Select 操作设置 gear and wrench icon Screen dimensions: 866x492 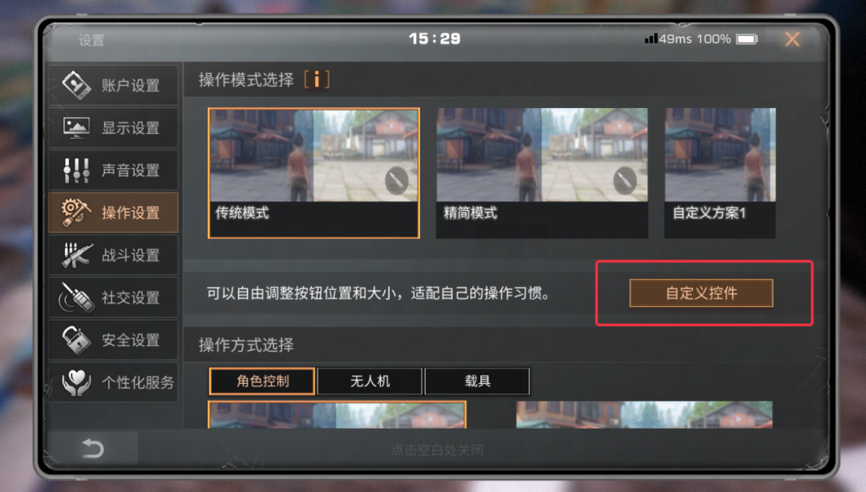76,212
